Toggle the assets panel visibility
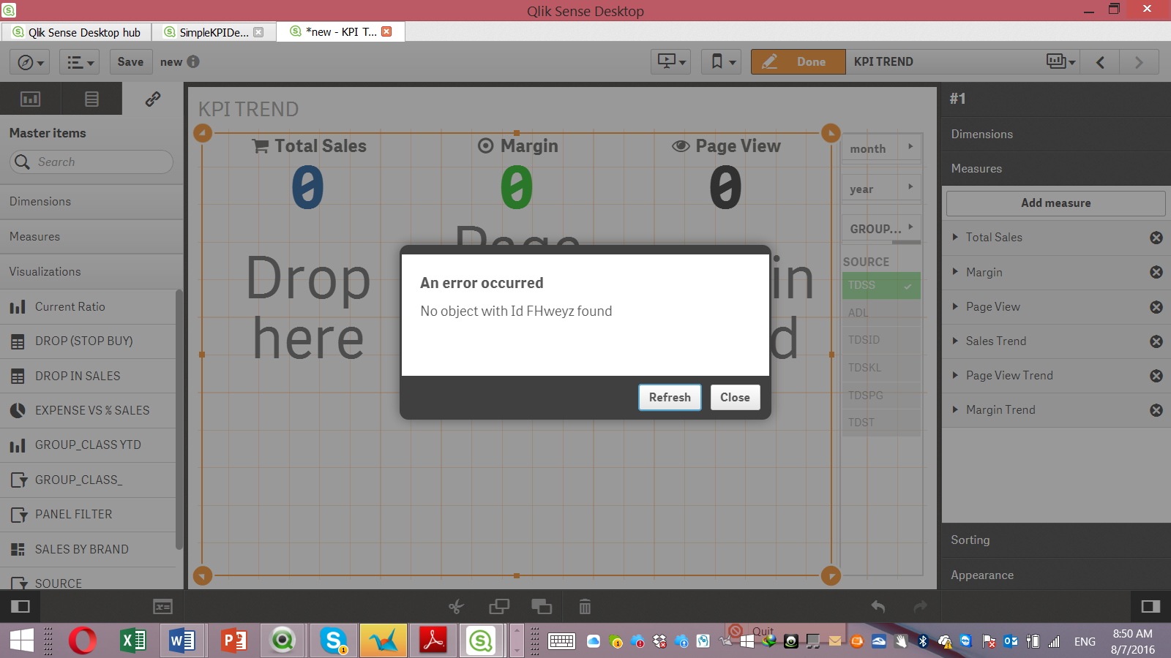The height and width of the screenshot is (658, 1171). (20, 606)
